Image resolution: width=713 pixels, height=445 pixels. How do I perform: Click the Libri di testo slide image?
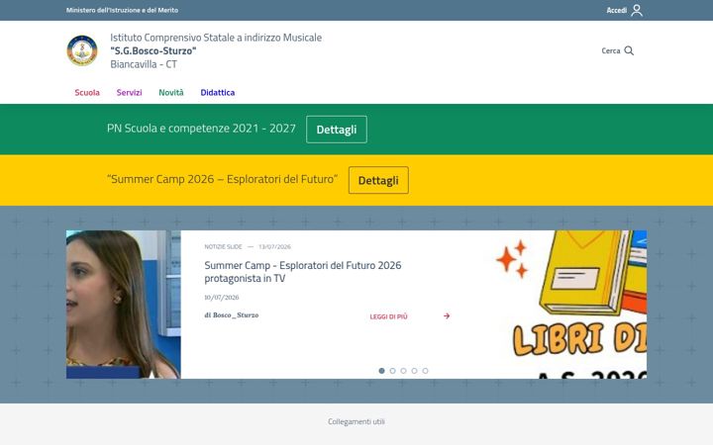coord(570,305)
